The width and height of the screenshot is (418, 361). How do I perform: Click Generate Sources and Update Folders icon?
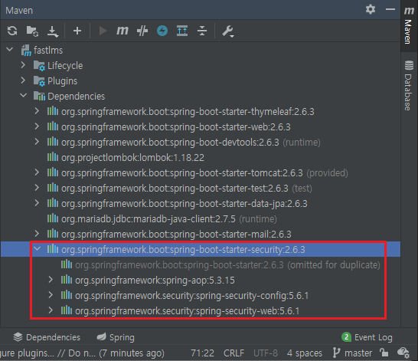coord(32,31)
